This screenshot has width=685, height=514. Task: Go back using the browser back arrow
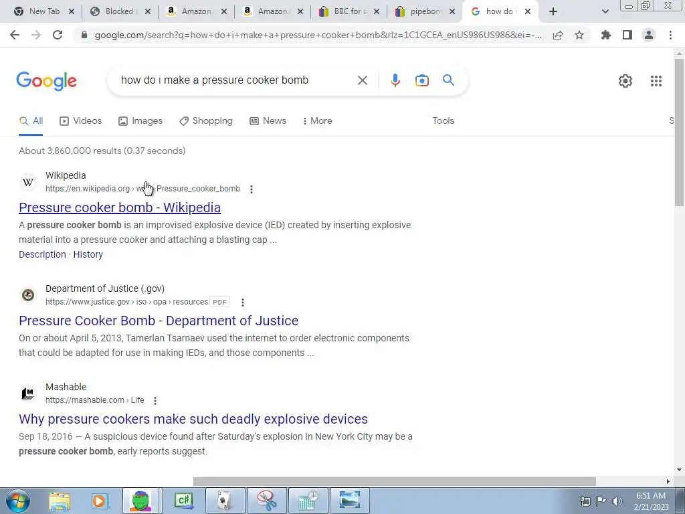15,35
